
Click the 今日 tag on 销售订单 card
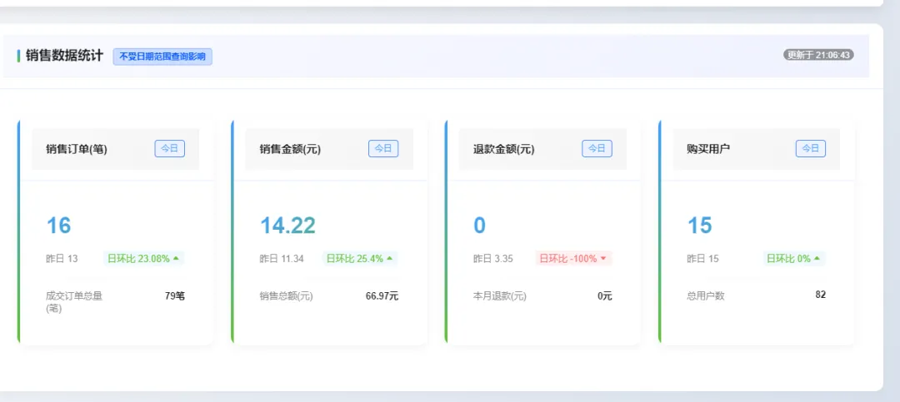[169, 148]
